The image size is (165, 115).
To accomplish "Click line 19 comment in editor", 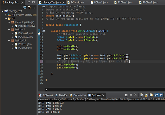I will [93, 61].
